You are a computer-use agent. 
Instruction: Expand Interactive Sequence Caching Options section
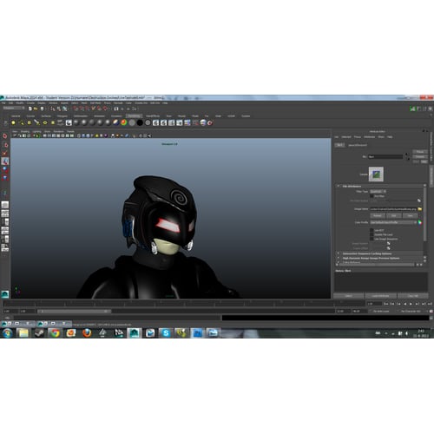pyautogui.click(x=339, y=253)
